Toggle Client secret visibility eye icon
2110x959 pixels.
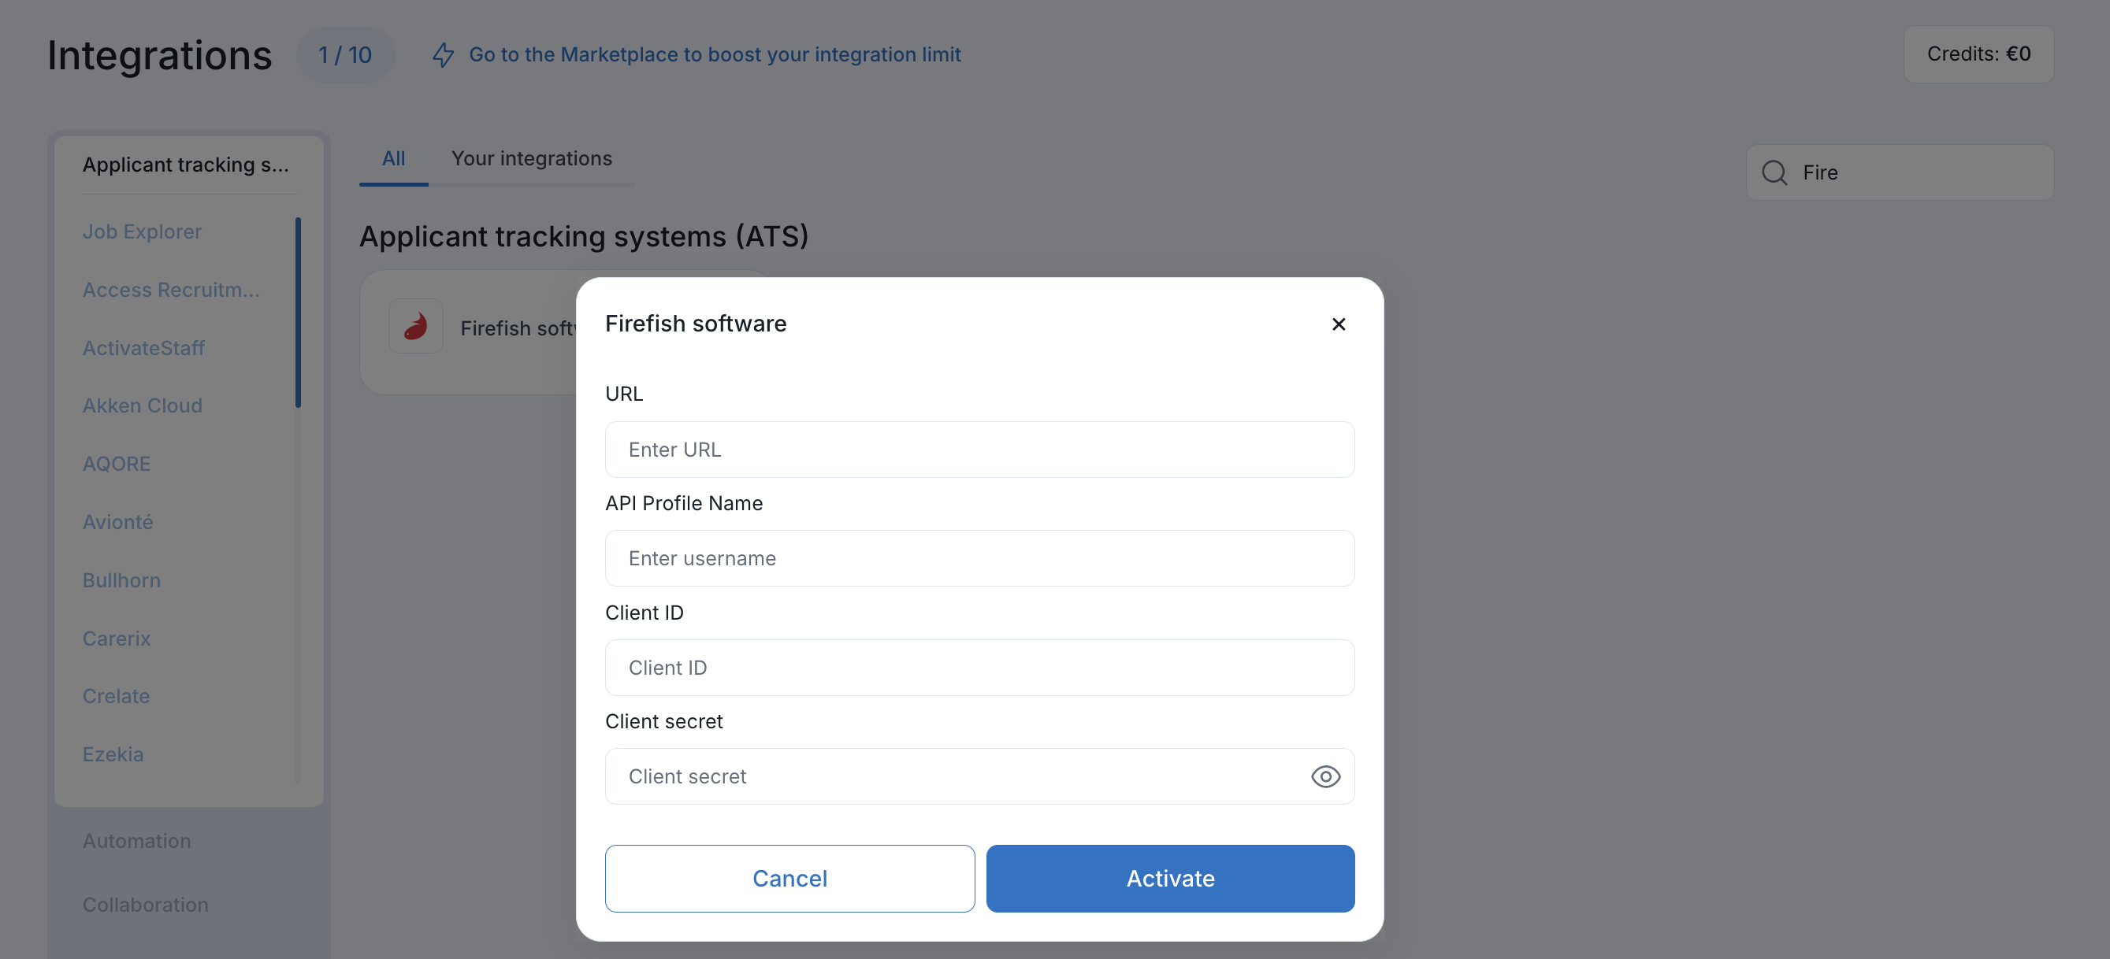point(1325,776)
